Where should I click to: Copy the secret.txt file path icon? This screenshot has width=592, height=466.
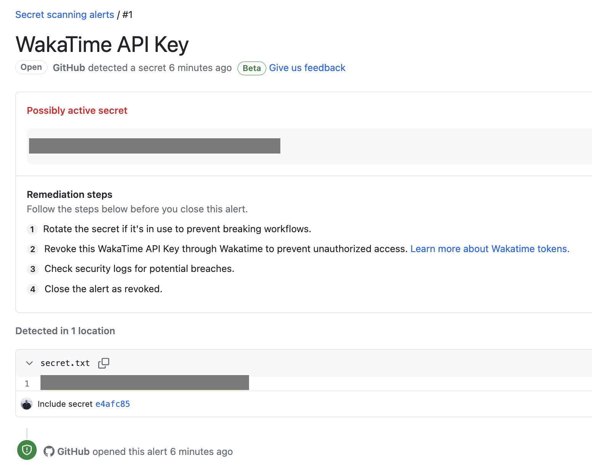104,363
